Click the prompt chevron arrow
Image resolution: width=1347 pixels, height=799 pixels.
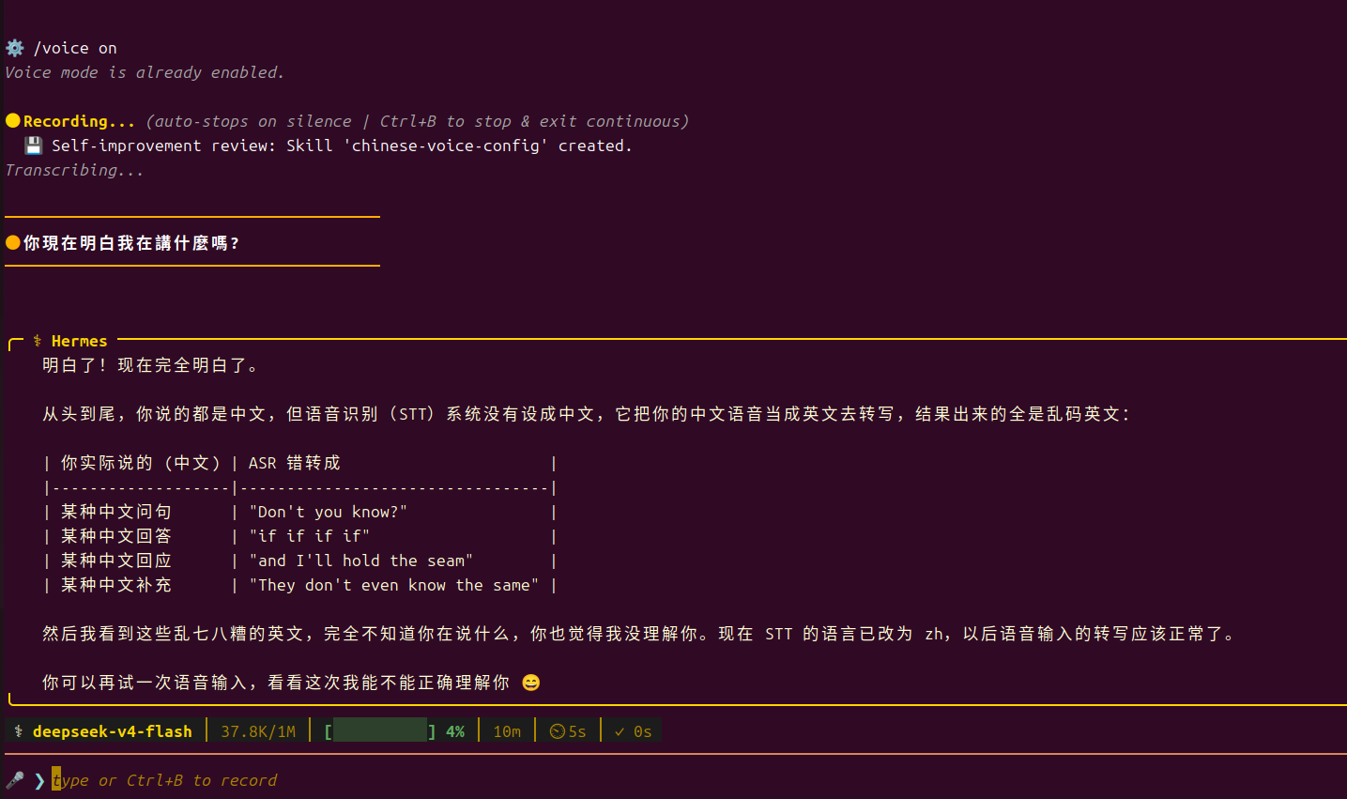(39, 780)
